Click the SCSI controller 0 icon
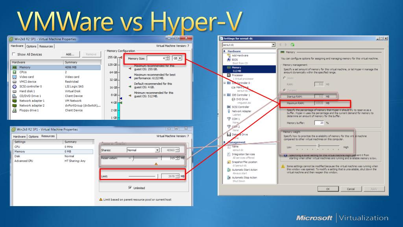Viewport: 403px width, 227px height. [15, 86]
